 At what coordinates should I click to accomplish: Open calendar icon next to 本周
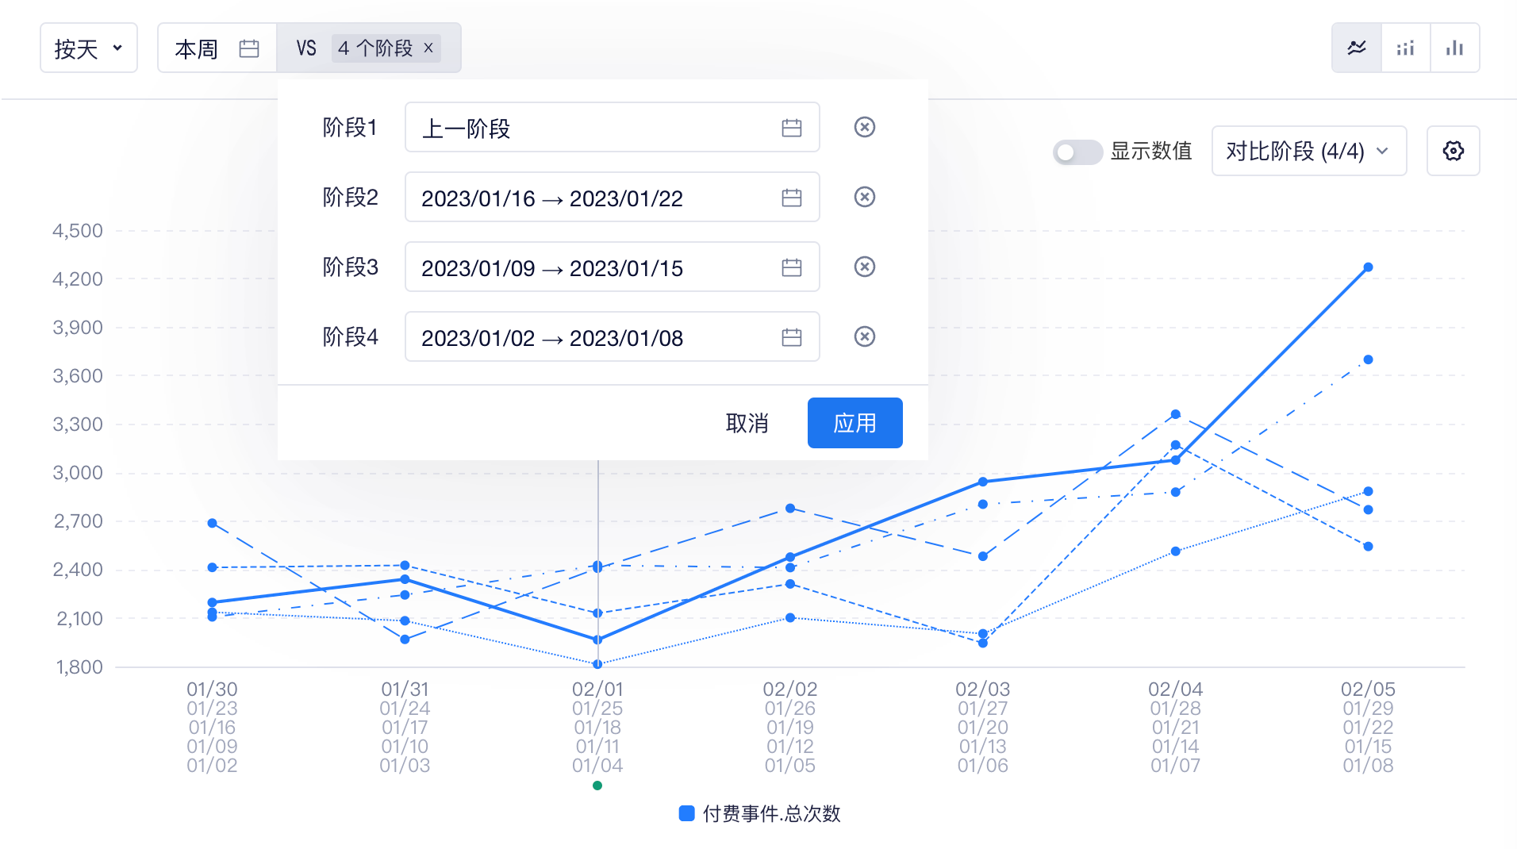tap(249, 48)
